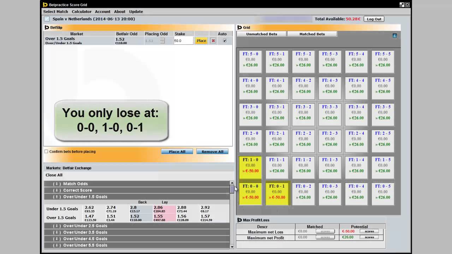Expand the Over/Under 2.5 Goals market
The height and width of the screenshot is (254, 452).
[x=137, y=226]
